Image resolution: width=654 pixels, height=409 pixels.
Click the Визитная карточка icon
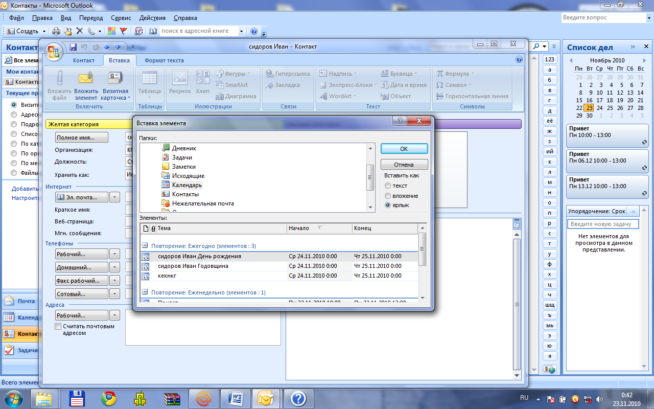coord(114,78)
